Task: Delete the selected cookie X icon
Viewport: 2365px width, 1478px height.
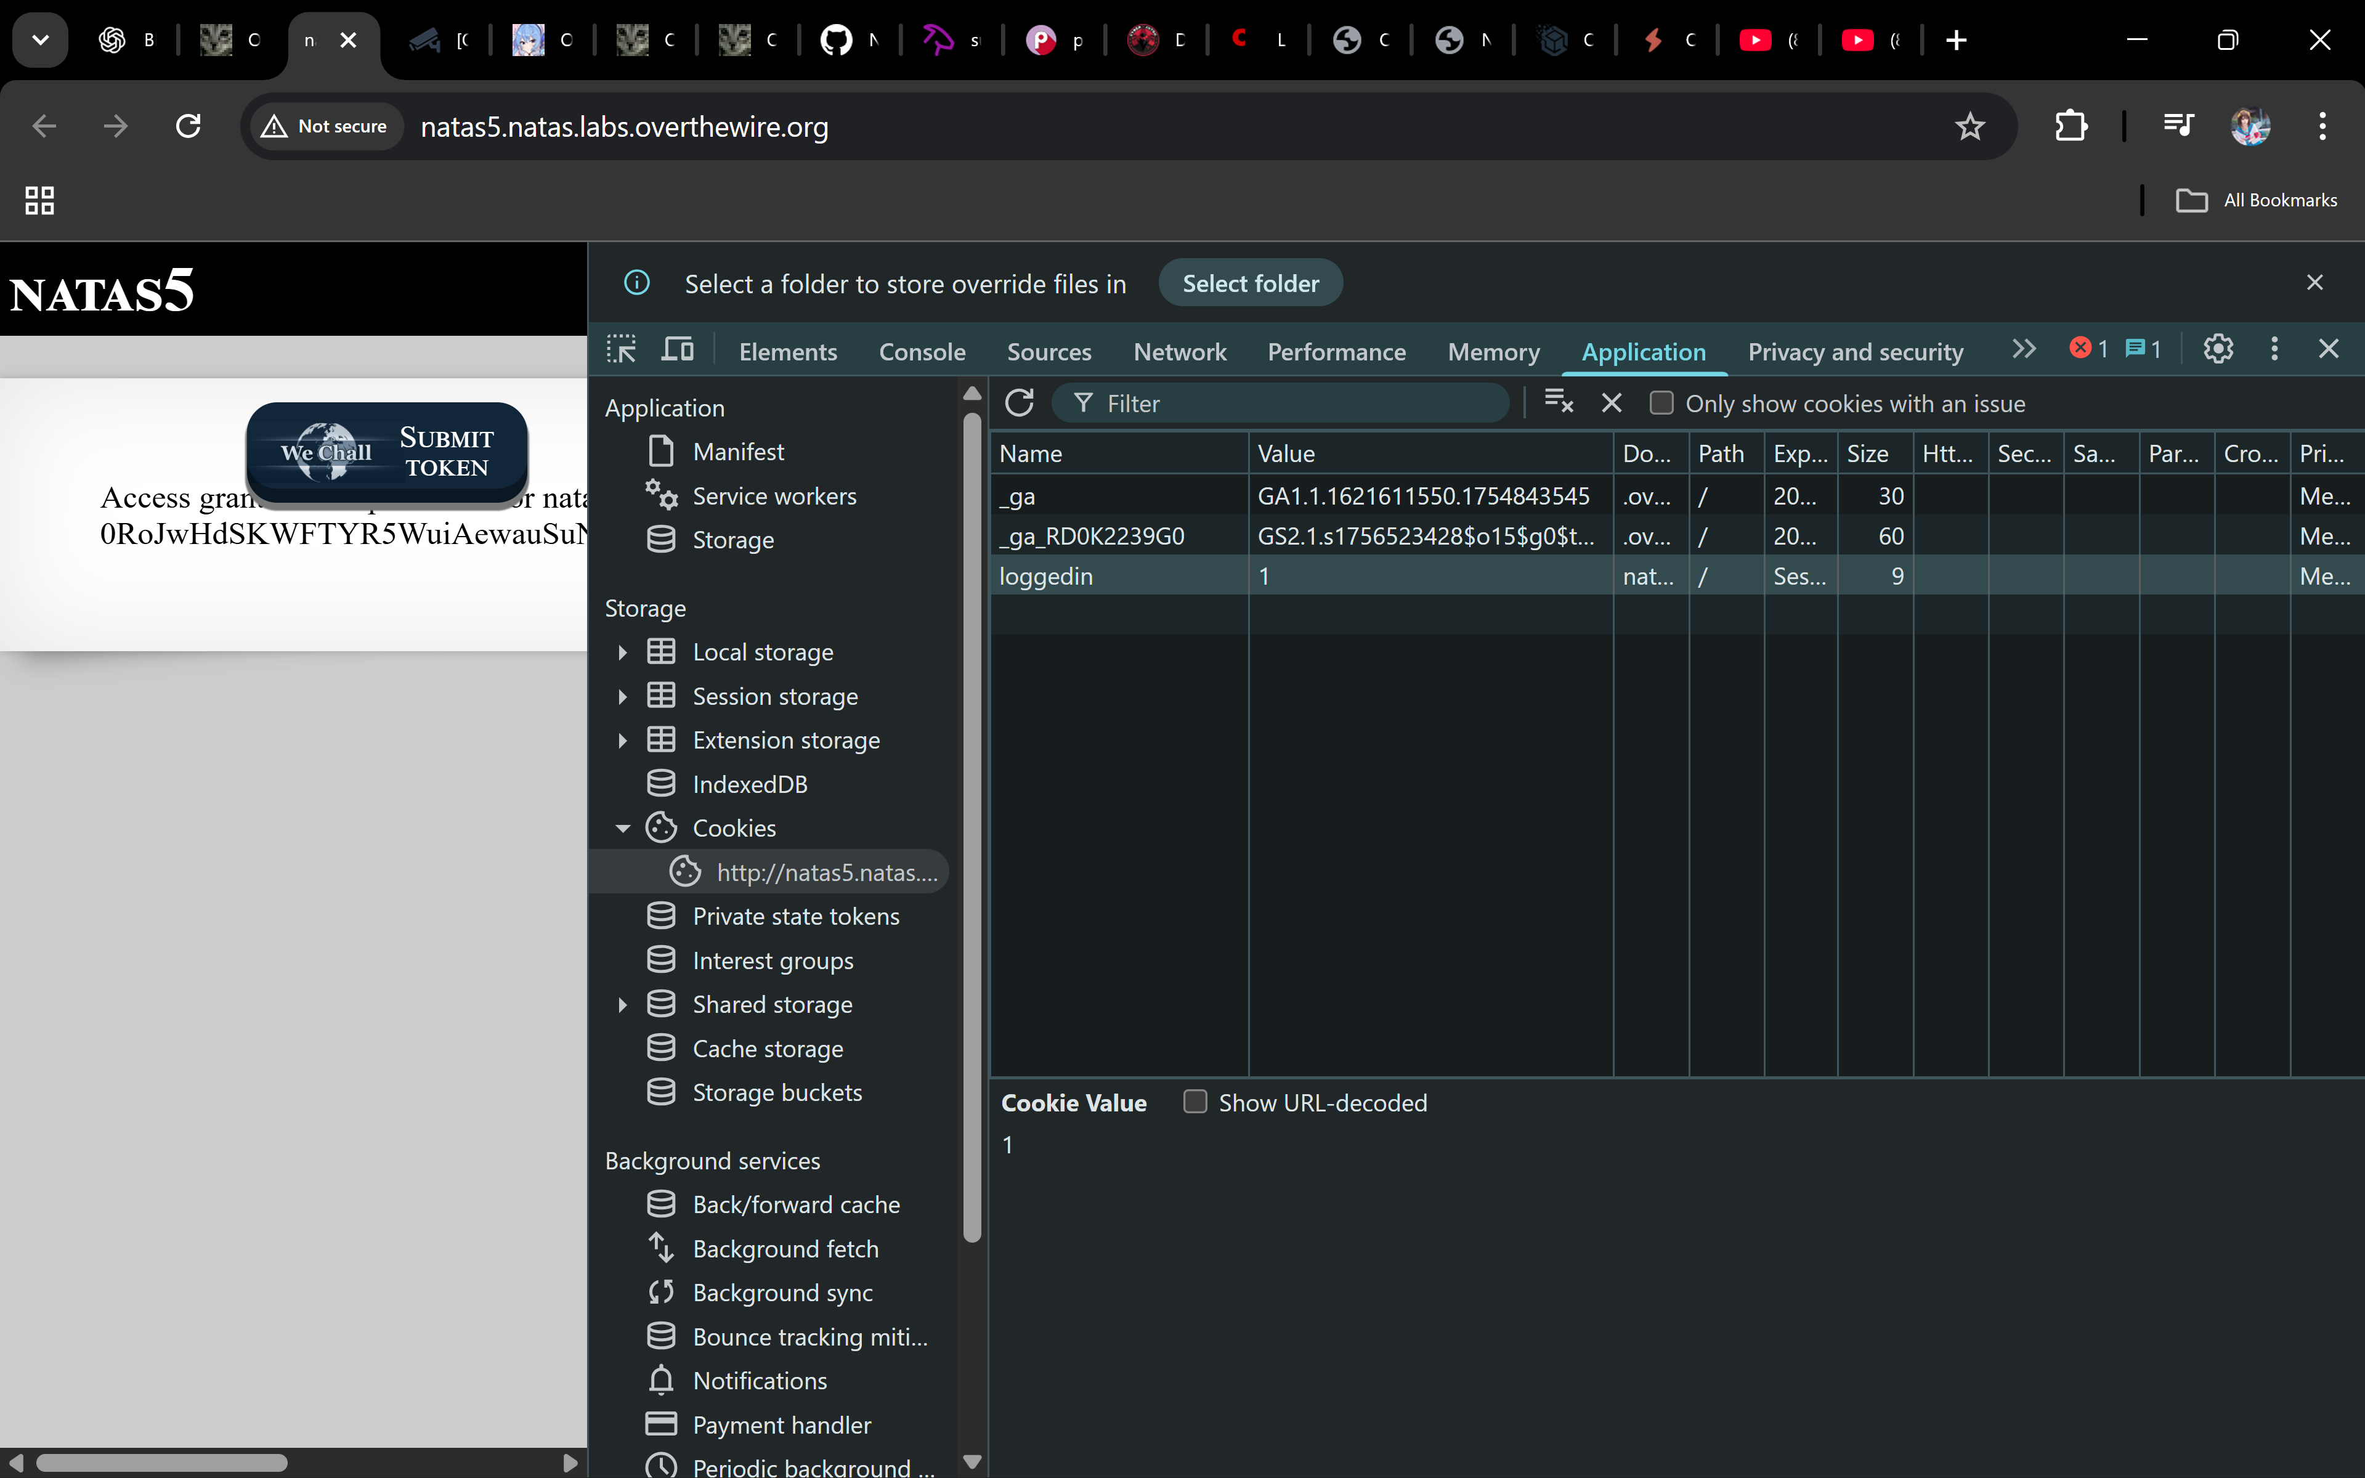Action: click(x=1612, y=403)
